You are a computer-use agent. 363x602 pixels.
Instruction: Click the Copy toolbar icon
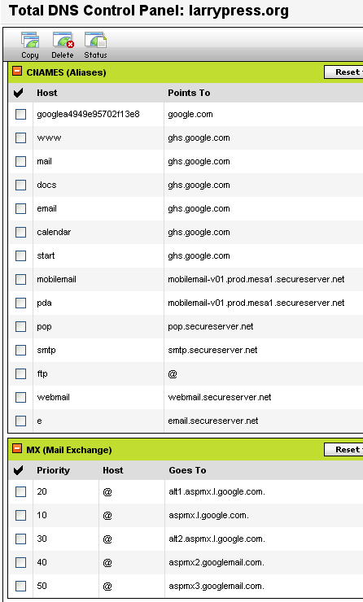click(x=30, y=46)
